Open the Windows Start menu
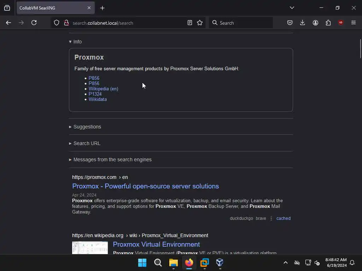Image resolution: width=362 pixels, height=271 pixels. tap(142, 263)
